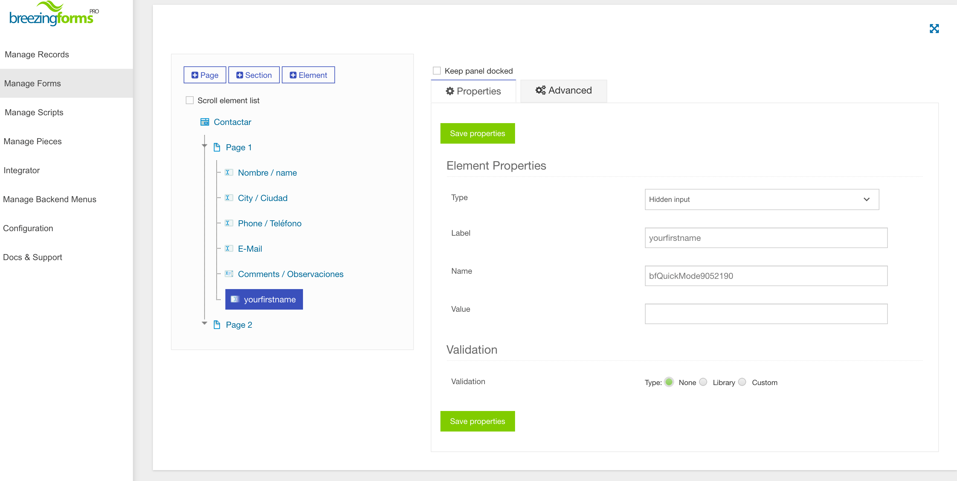Click the BreezingForms PRO logo
Image resolution: width=957 pixels, height=481 pixels.
pos(54,14)
